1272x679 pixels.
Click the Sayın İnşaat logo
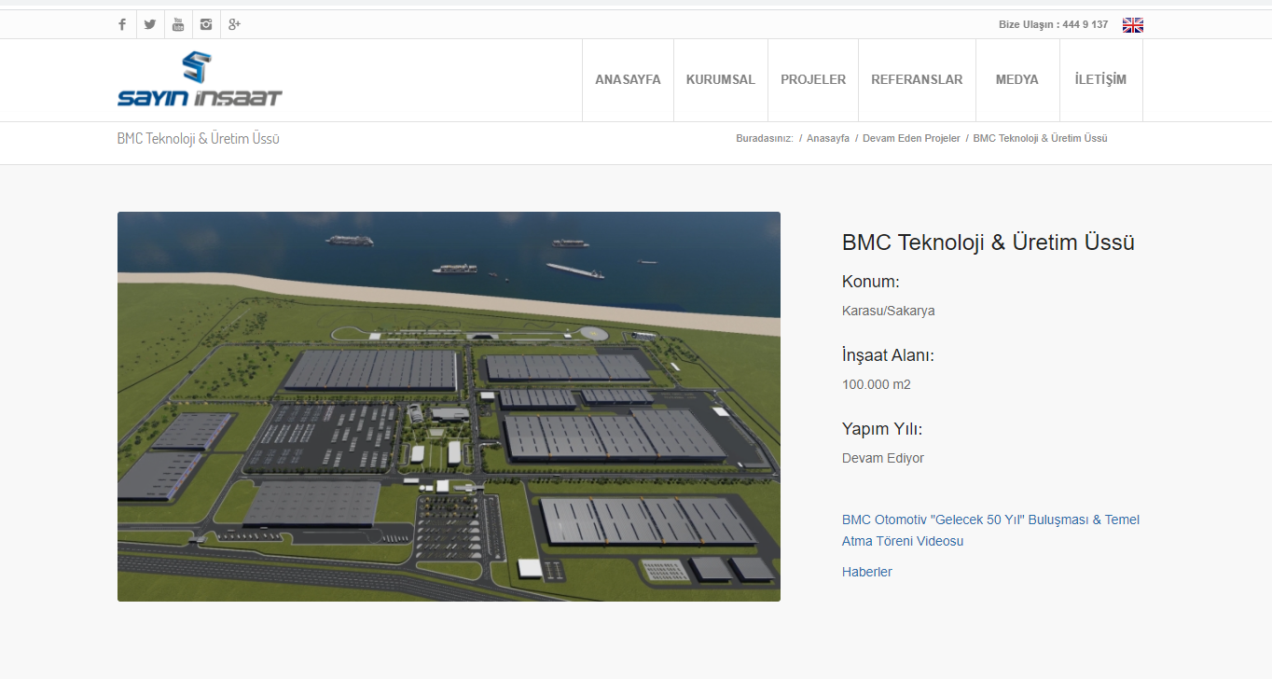coord(200,80)
